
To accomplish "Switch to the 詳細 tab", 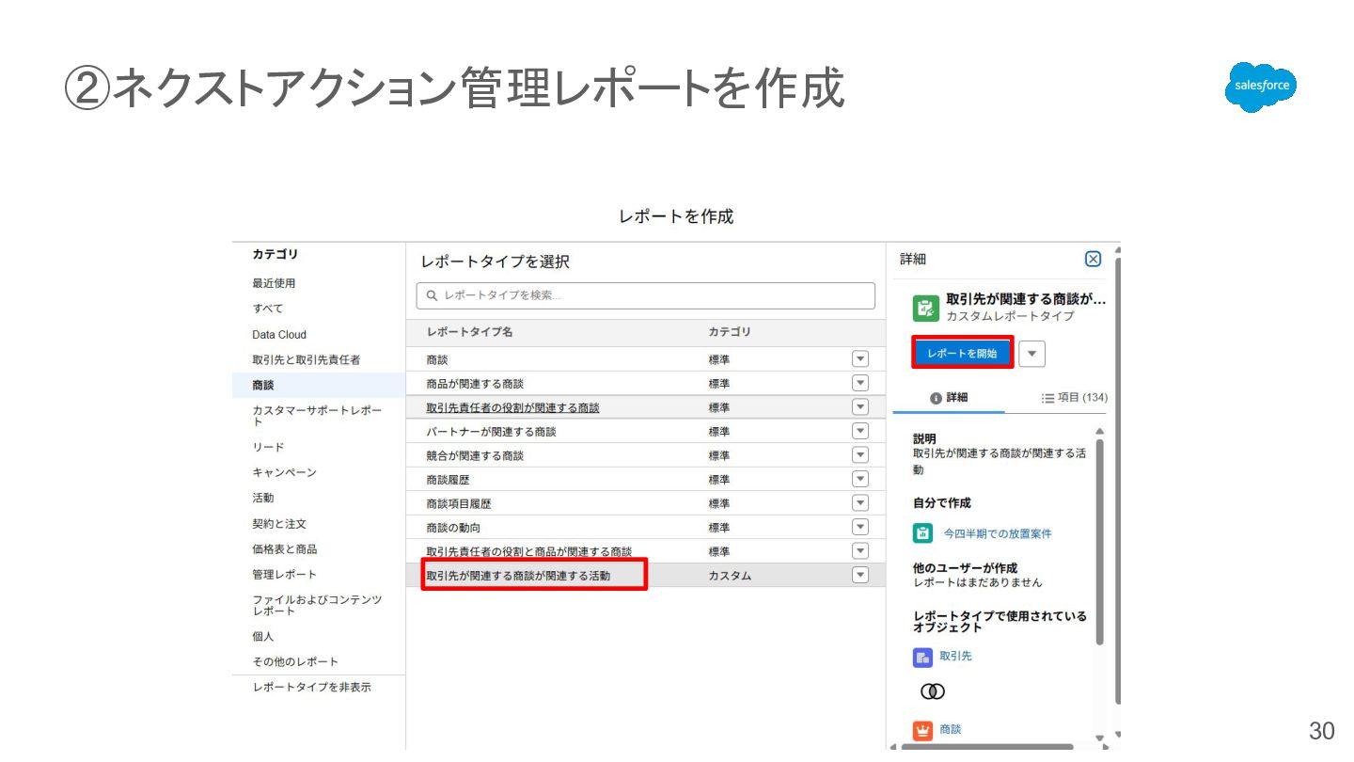I will (949, 398).
